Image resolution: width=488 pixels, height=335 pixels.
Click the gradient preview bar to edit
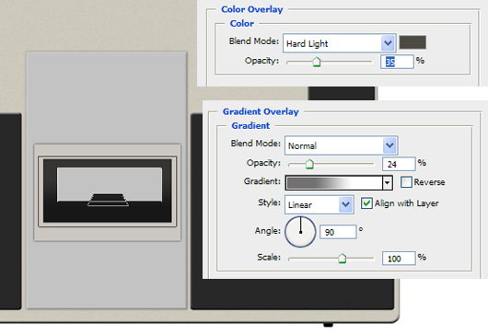(334, 183)
